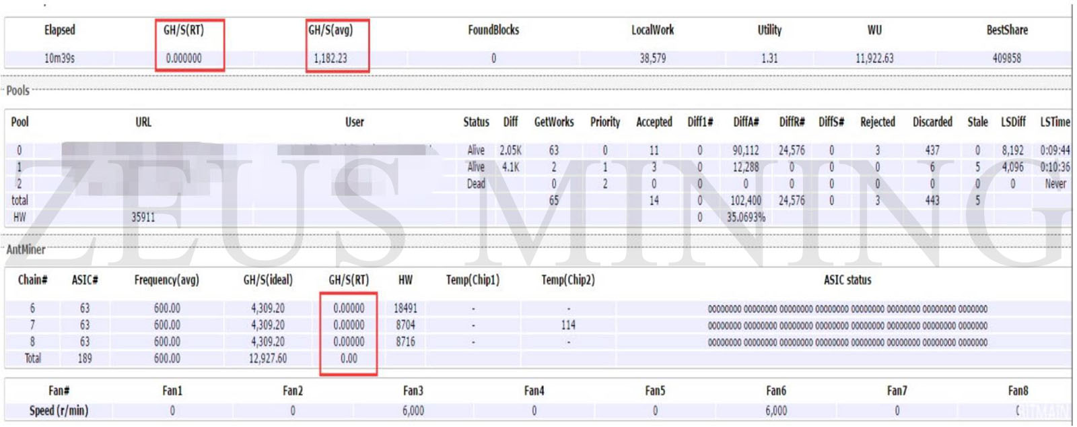Viewport: 1077px width, 427px height.
Task: Click the LSTime column header
Action: (x=1055, y=122)
